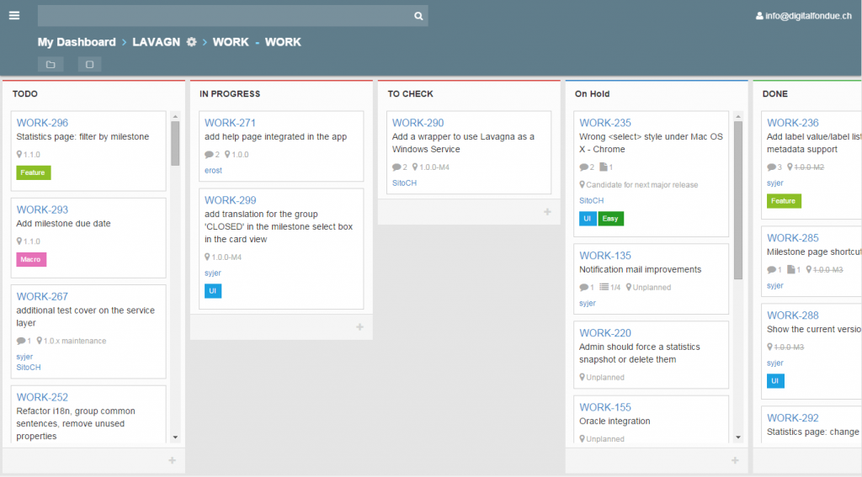Click the square sidebar toggle icon
862x477 pixels.
coord(89,64)
